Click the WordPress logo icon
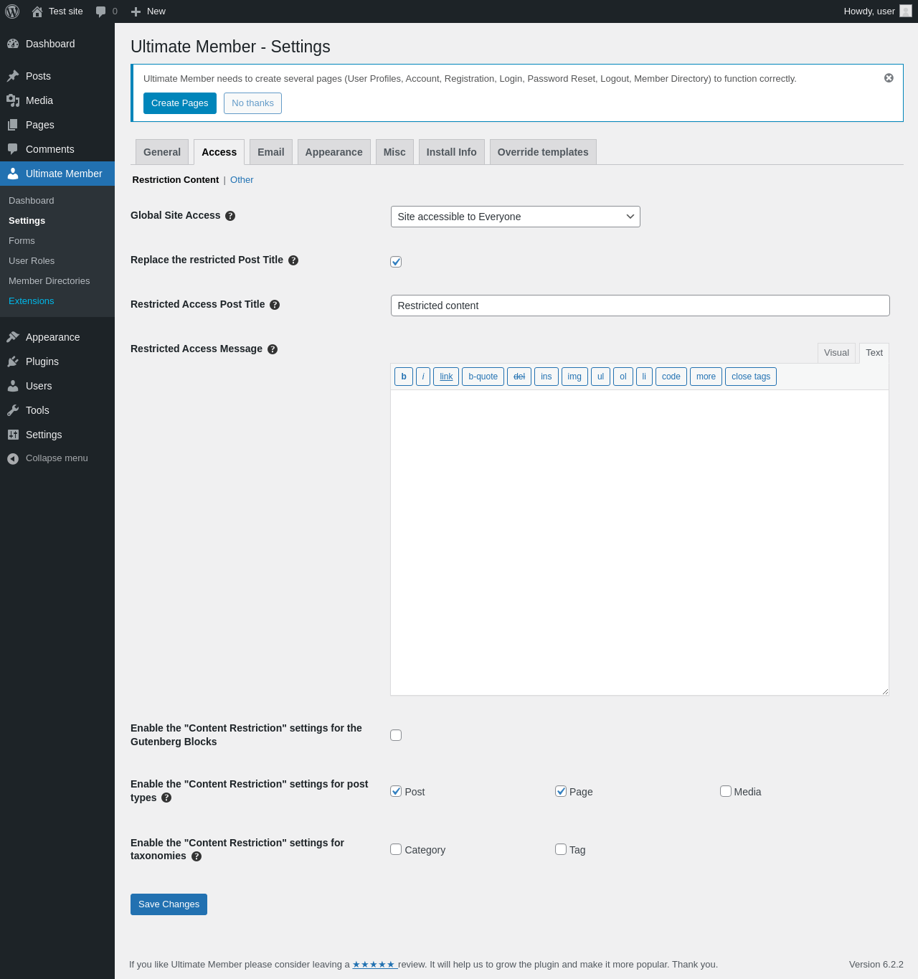 pyautogui.click(x=12, y=11)
